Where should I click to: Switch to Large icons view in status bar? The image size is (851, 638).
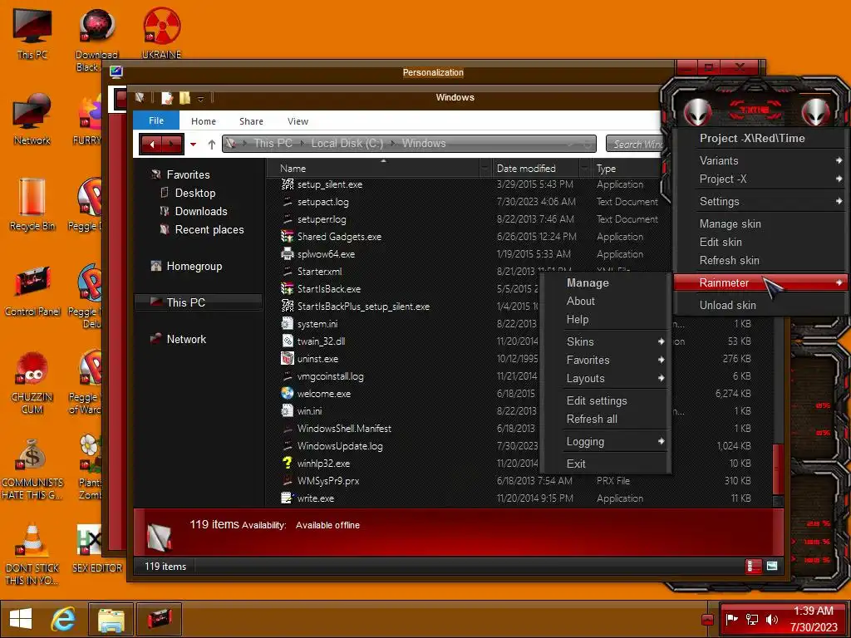click(x=772, y=567)
